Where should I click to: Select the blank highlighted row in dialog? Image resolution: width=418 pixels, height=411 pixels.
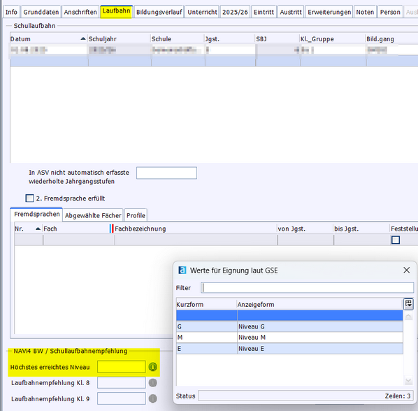point(289,315)
